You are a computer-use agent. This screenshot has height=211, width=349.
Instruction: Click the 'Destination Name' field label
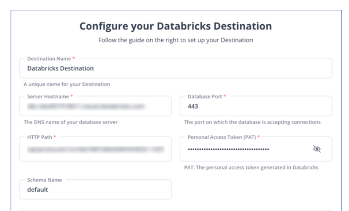(49, 59)
